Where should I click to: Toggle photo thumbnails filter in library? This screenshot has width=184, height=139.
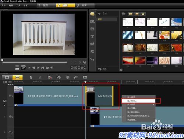137,14
